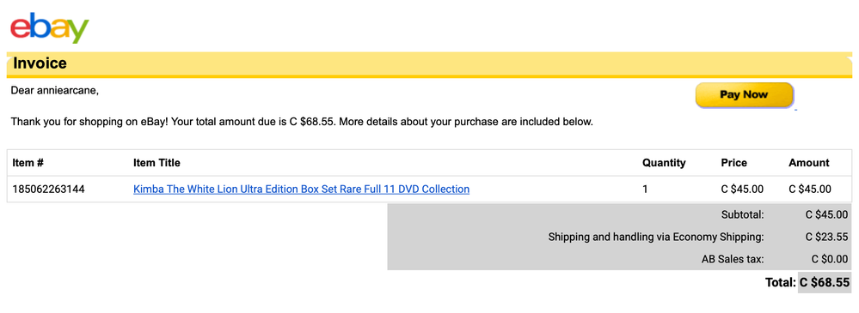Click the Dear anniearcane greeting
859x313 pixels.
(55, 91)
